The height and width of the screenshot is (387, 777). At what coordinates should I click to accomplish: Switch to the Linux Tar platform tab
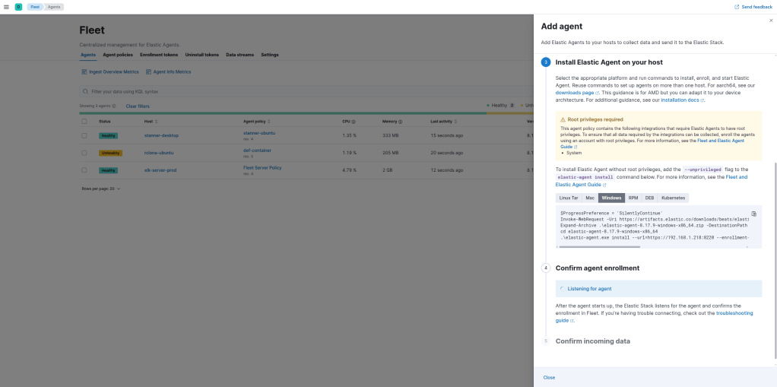tap(569, 198)
